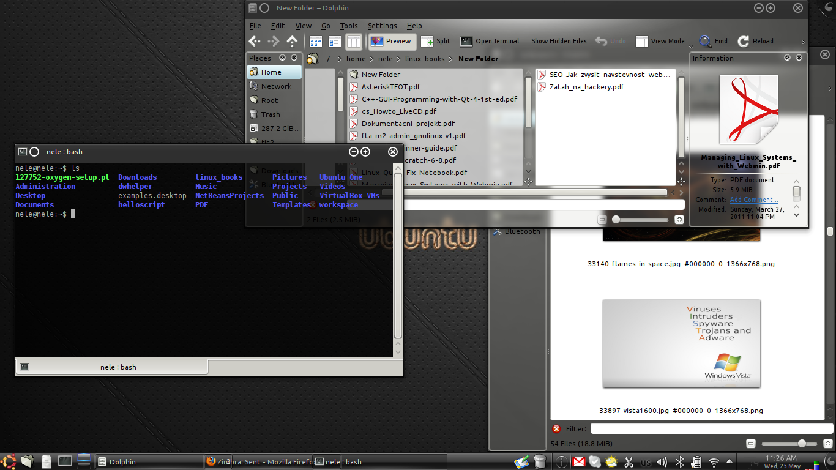Click the PDF preview in Information panel
Screen dimensions: 836x470
click(x=748, y=109)
